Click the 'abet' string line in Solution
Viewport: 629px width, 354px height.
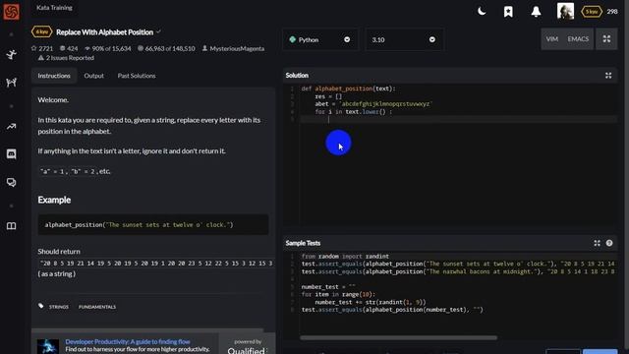[x=372, y=104]
